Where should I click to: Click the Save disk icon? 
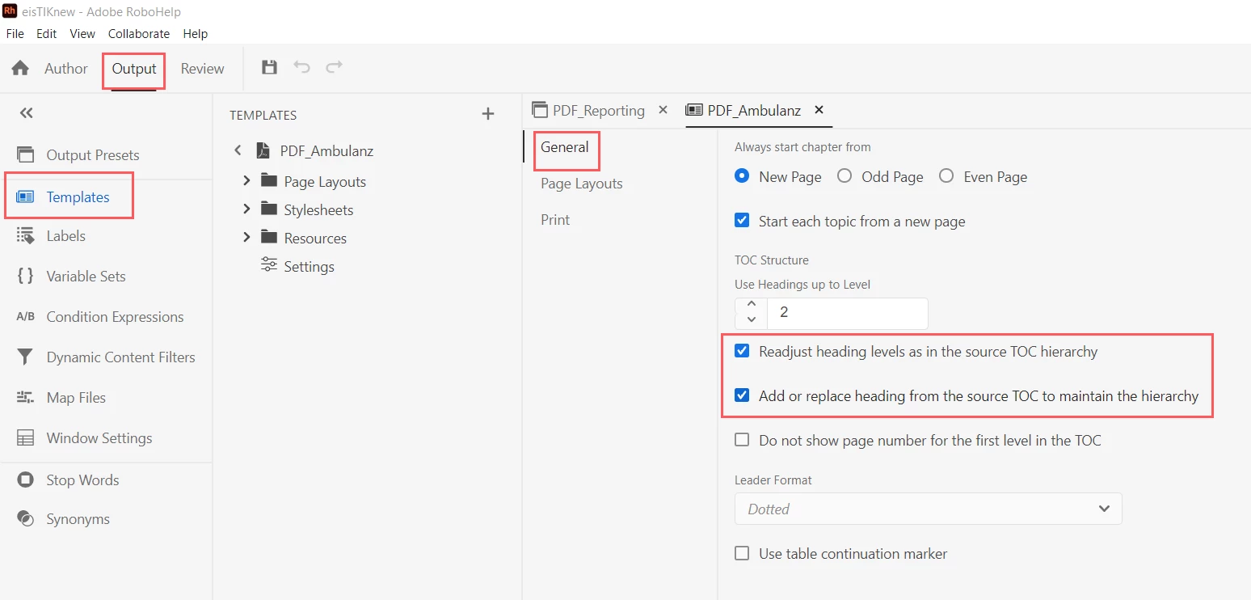pos(270,67)
